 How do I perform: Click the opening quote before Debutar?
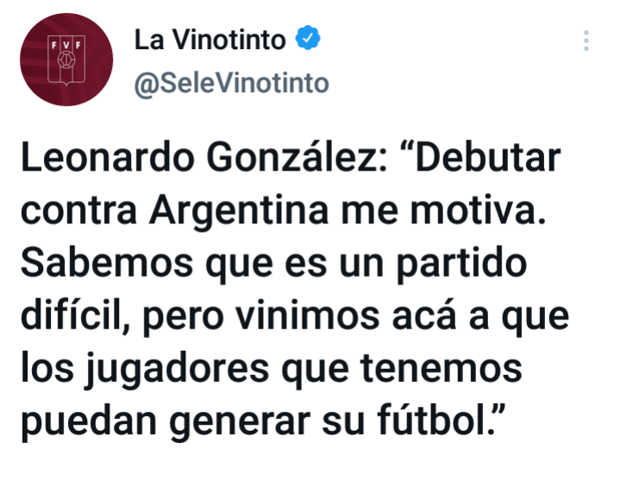pos(407,148)
